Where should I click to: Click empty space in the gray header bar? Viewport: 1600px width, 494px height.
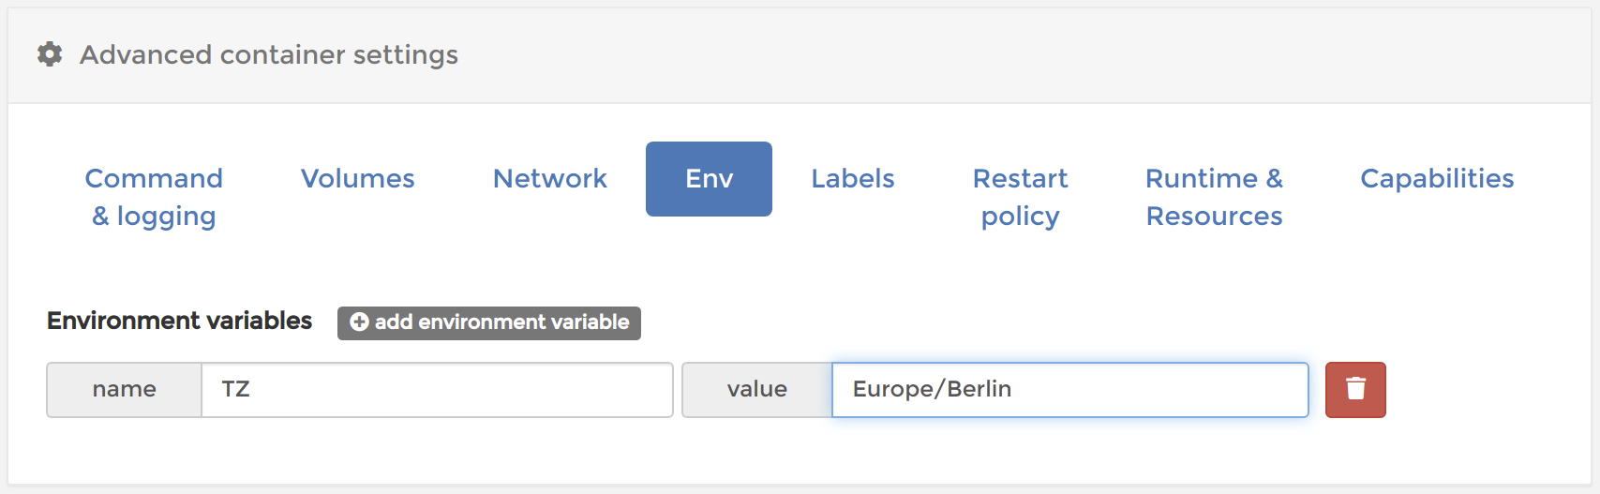click(x=1031, y=54)
